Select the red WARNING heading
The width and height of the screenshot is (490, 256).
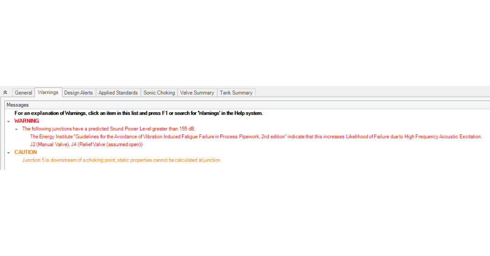pyautogui.click(x=27, y=121)
